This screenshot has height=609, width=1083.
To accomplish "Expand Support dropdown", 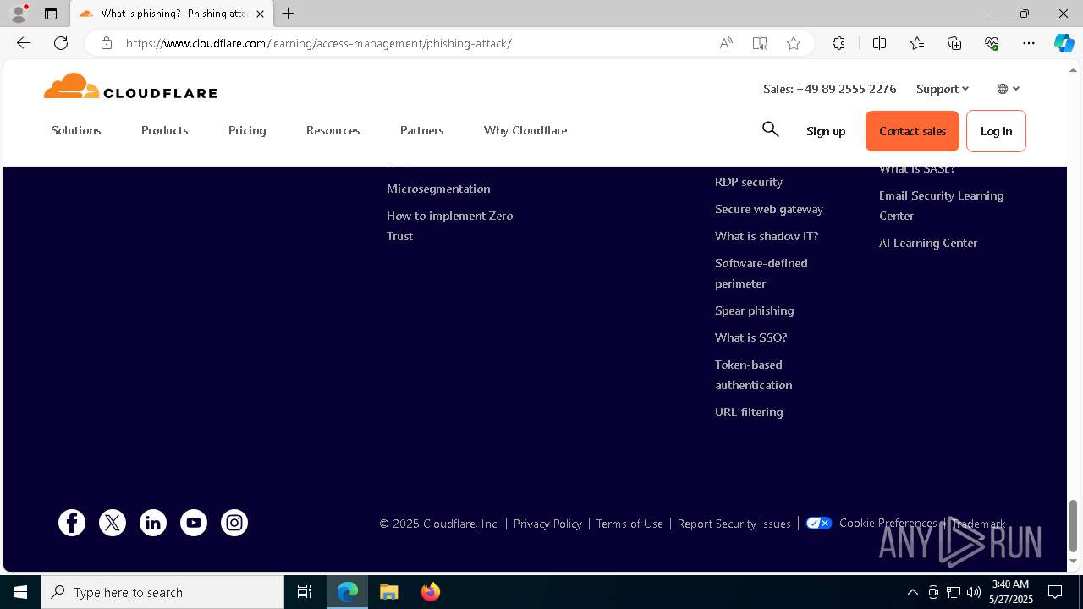I will (943, 89).
